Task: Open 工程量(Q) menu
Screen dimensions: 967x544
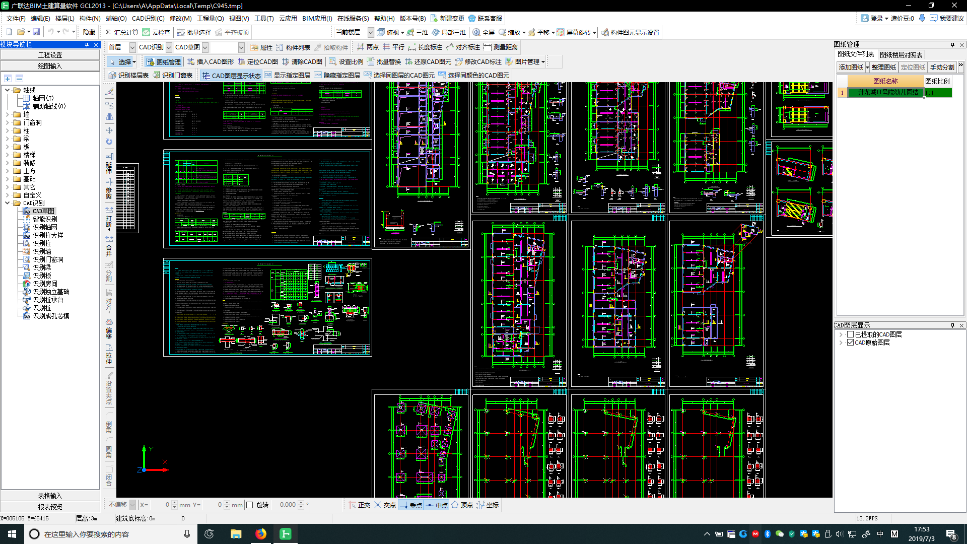Action: 210,18
